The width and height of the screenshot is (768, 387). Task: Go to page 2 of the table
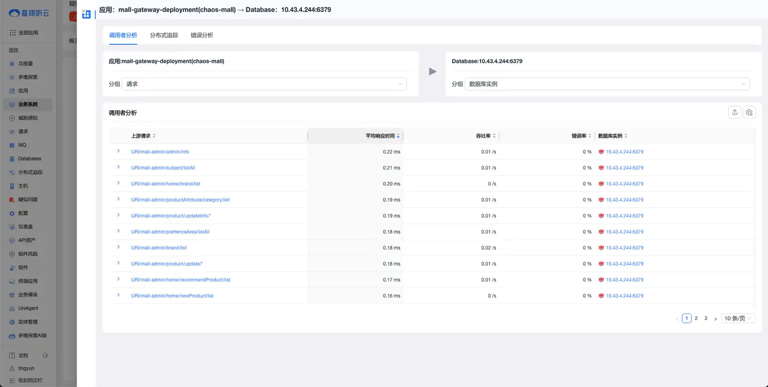click(x=696, y=318)
